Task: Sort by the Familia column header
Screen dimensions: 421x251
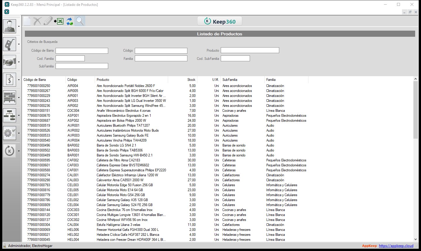Action: pyautogui.click(x=287, y=80)
